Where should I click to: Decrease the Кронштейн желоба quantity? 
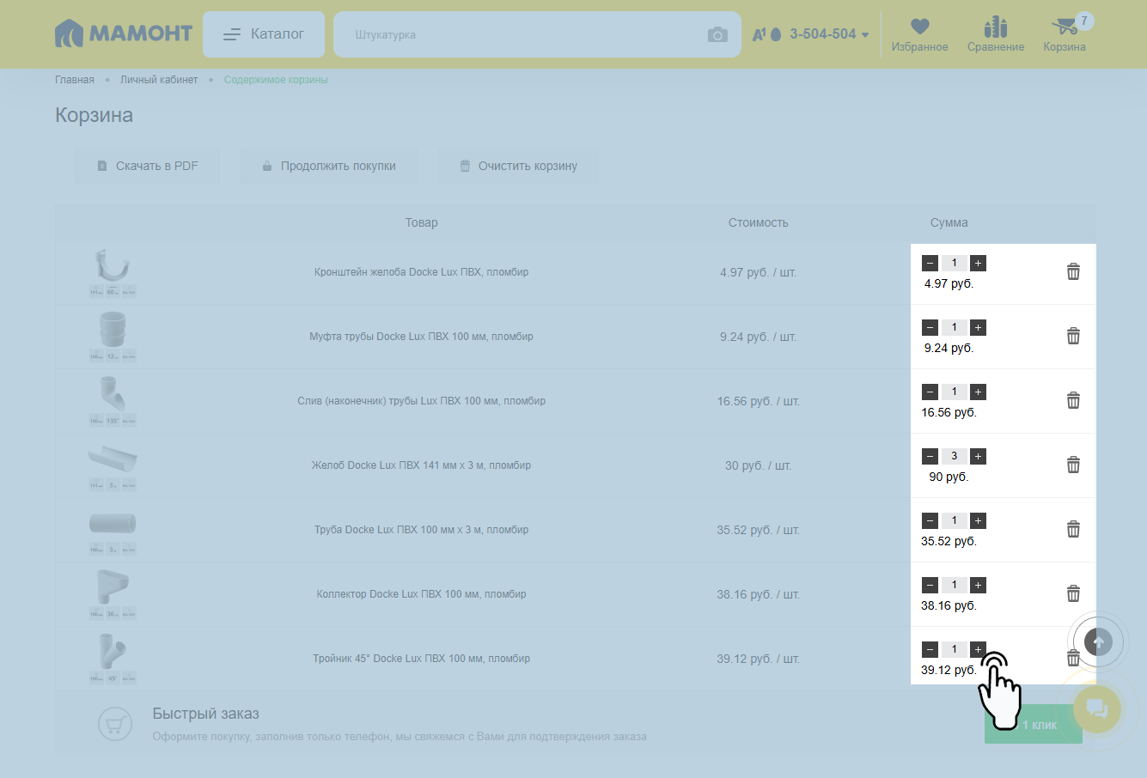point(930,264)
